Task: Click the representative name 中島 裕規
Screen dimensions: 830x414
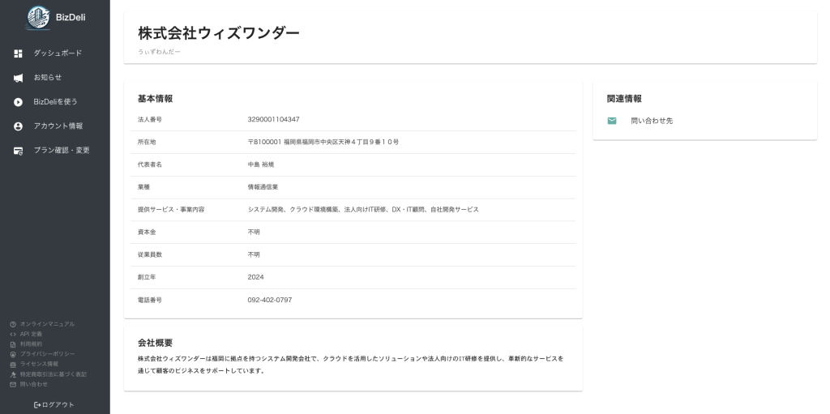Action: click(261, 164)
